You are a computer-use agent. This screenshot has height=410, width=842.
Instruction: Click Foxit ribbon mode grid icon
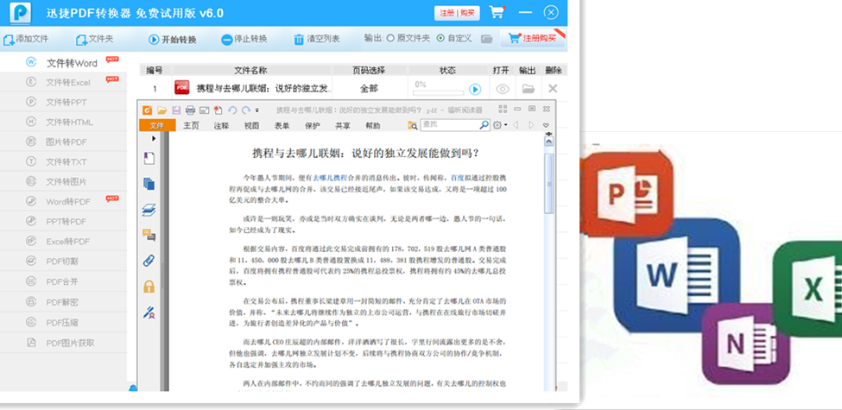(503, 109)
